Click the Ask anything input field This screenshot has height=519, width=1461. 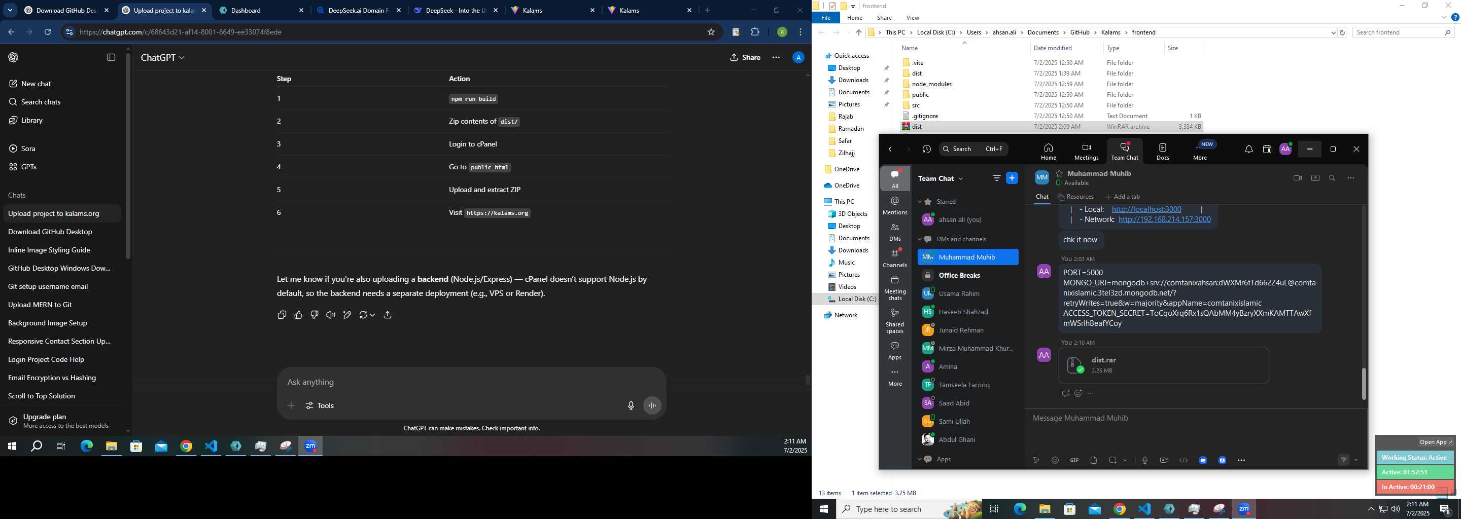point(471,383)
